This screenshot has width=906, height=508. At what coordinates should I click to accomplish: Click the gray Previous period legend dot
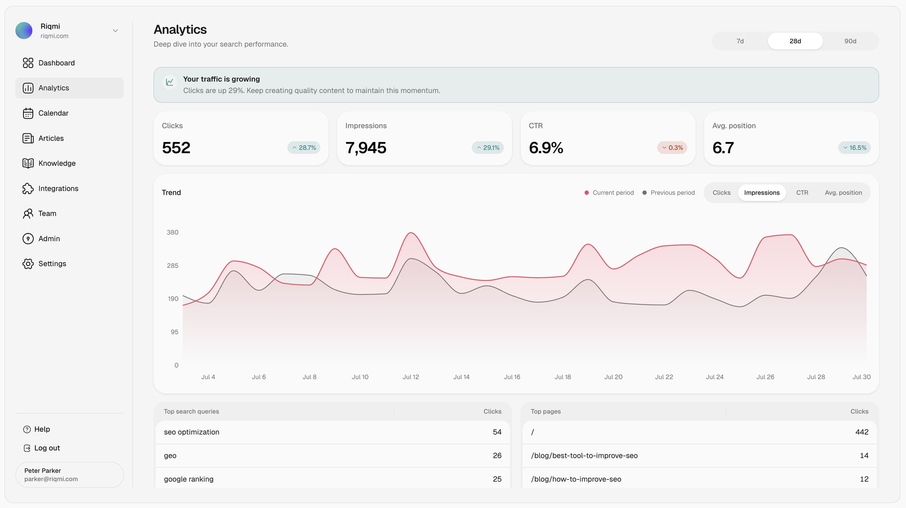[644, 193]
